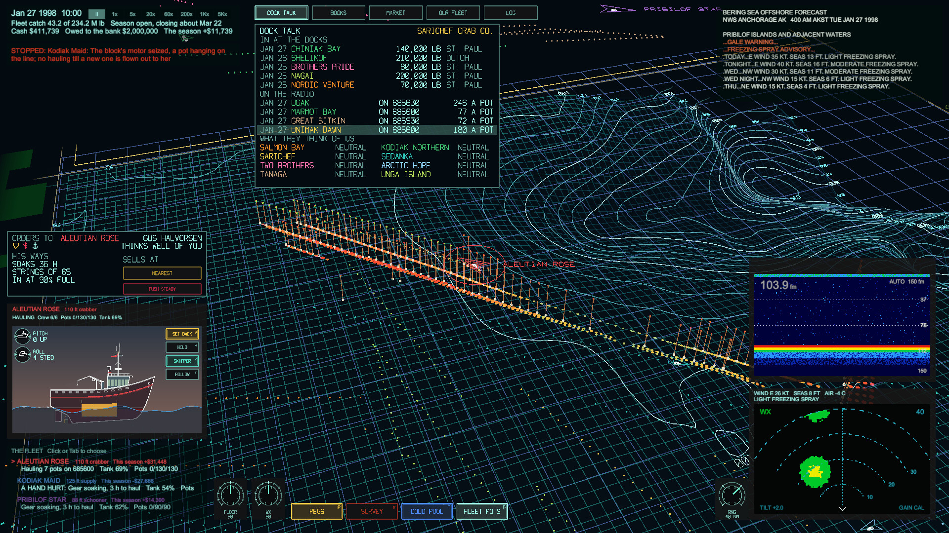Screen dimensions: 949x533
Task: Click the Roll indicator gauge icon
Action: tap(22, 354)
